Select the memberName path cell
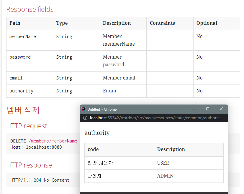The height and width of the screenshot is (194, 244). (x=23, y=37)
